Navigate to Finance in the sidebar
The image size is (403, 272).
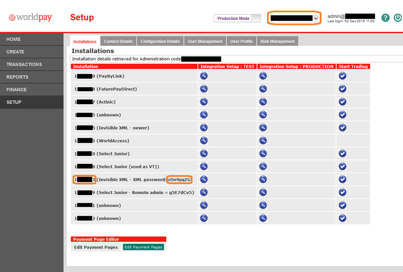(17, 90)
